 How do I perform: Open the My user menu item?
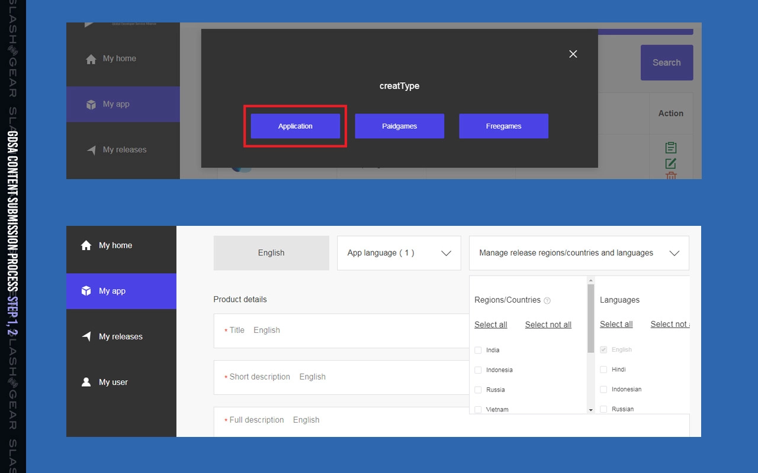[113, 382]
